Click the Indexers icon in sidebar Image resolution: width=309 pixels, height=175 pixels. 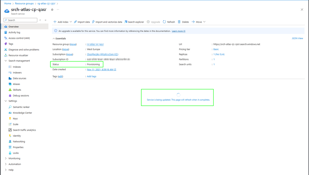(10, 72)
